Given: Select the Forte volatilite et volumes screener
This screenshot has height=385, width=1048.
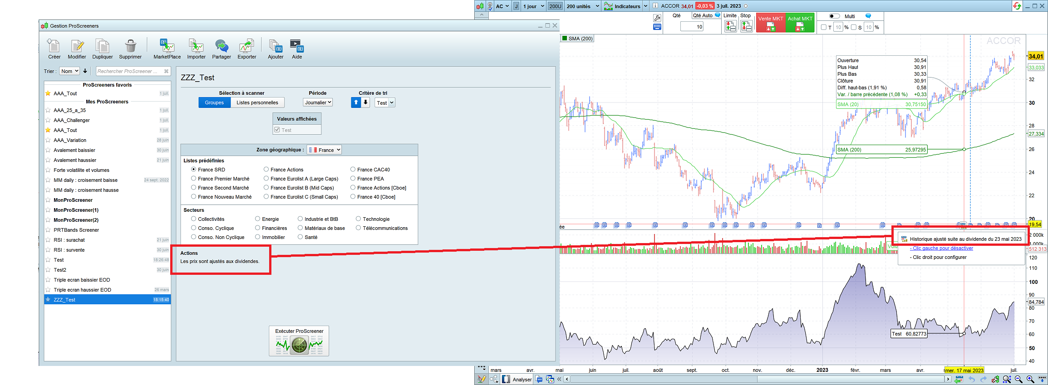Looking at the screenshot, I should pos(108,170).
